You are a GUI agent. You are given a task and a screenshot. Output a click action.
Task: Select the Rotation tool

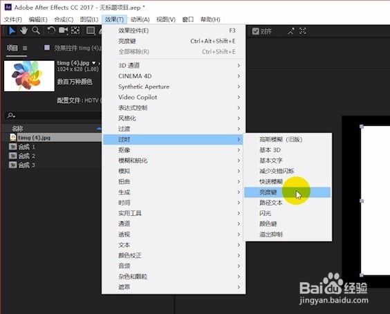51,30
